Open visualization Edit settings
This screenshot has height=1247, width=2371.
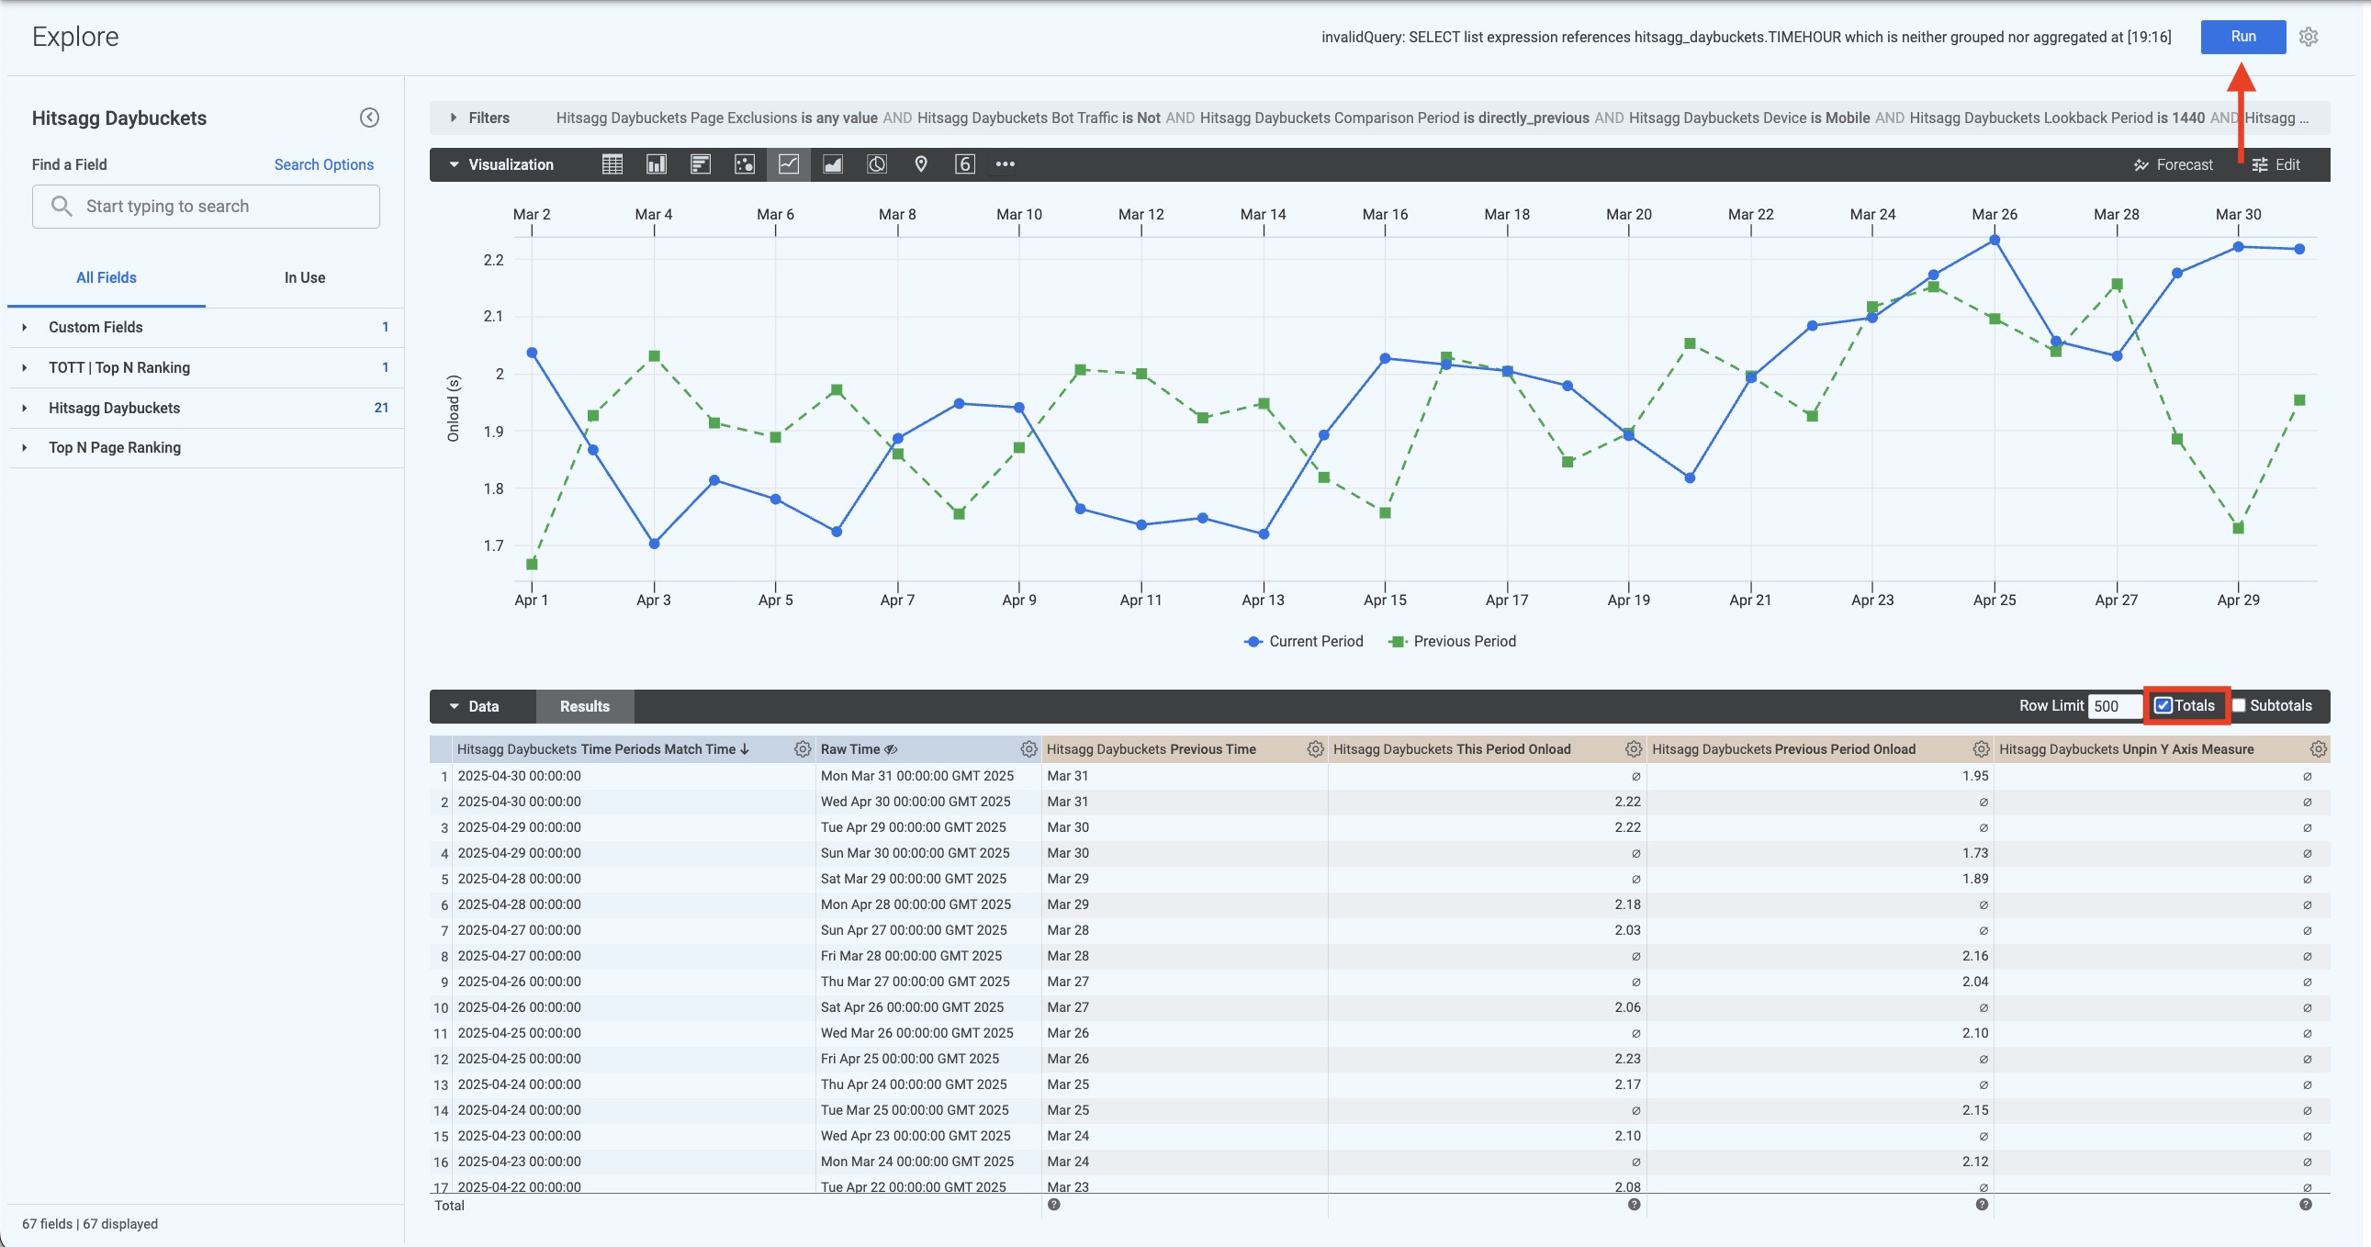pyautogui.click(x=2275, y=164)
